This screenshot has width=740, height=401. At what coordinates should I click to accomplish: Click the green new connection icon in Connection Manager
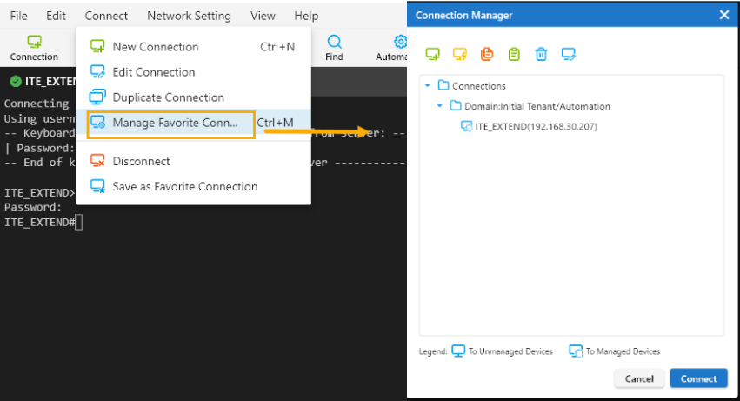(x=433, y=55)
